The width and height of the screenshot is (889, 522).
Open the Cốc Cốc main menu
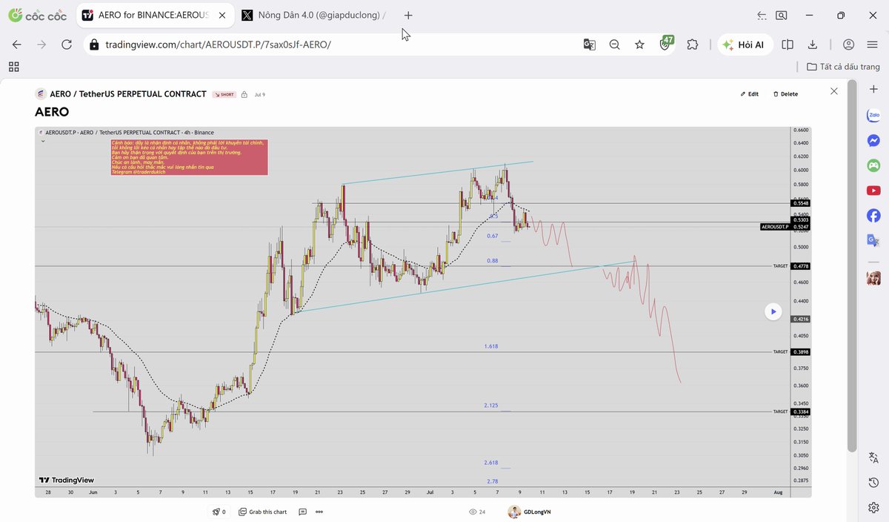click(x=872, y=44)
